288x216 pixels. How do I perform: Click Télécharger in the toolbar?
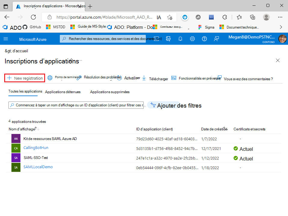point(155,78)
